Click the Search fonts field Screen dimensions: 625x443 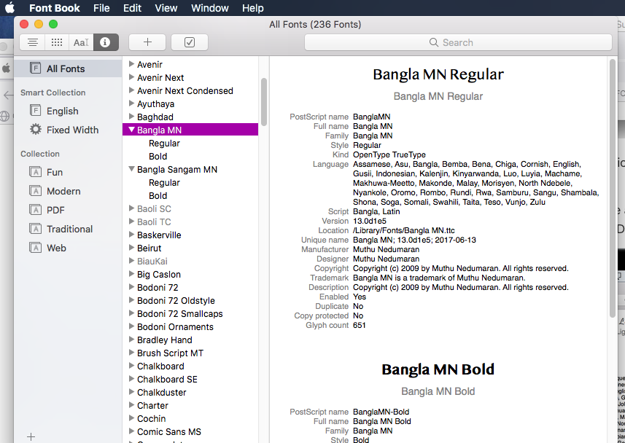[x=458, y=42]
